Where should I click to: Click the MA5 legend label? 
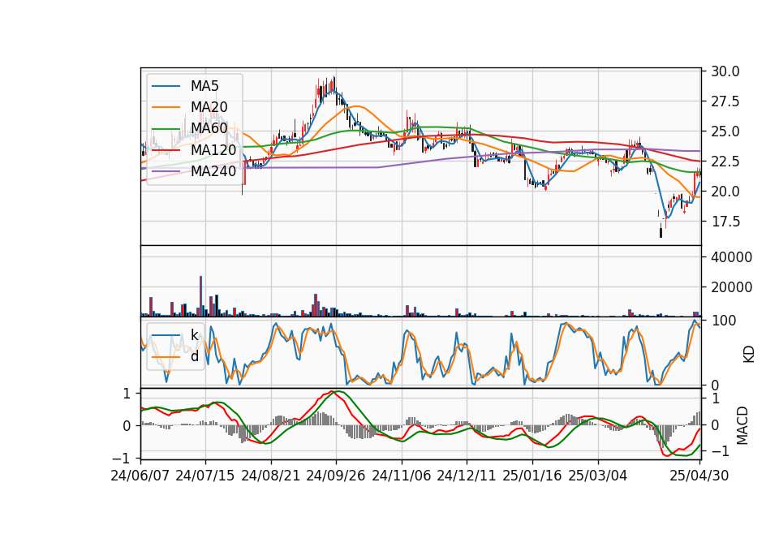coord(204,86)
